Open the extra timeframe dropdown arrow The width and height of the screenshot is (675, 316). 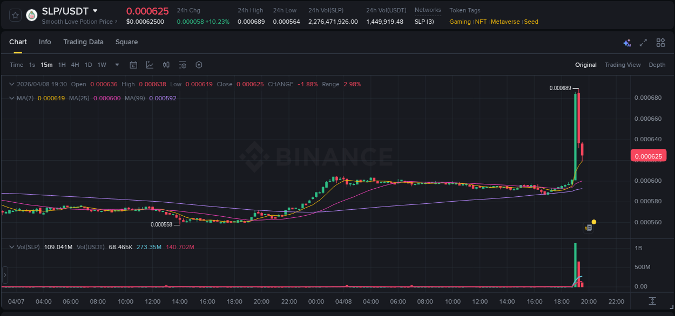(117, 64)
